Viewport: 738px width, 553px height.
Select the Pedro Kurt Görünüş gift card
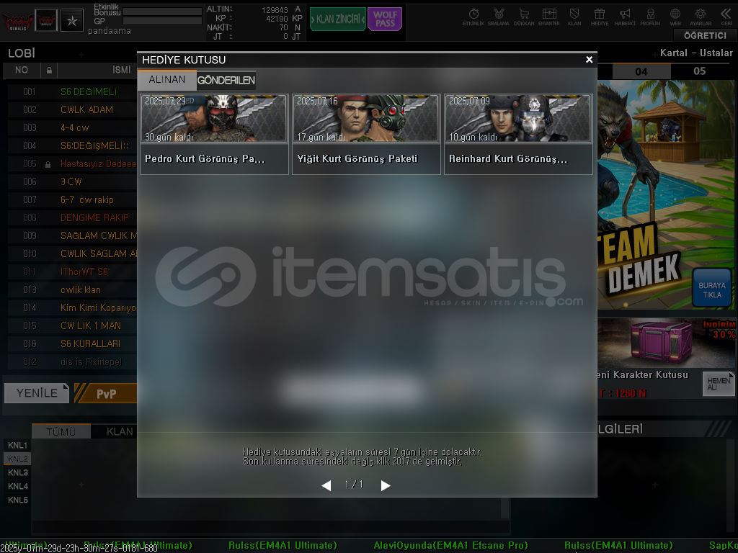(214, 135)
